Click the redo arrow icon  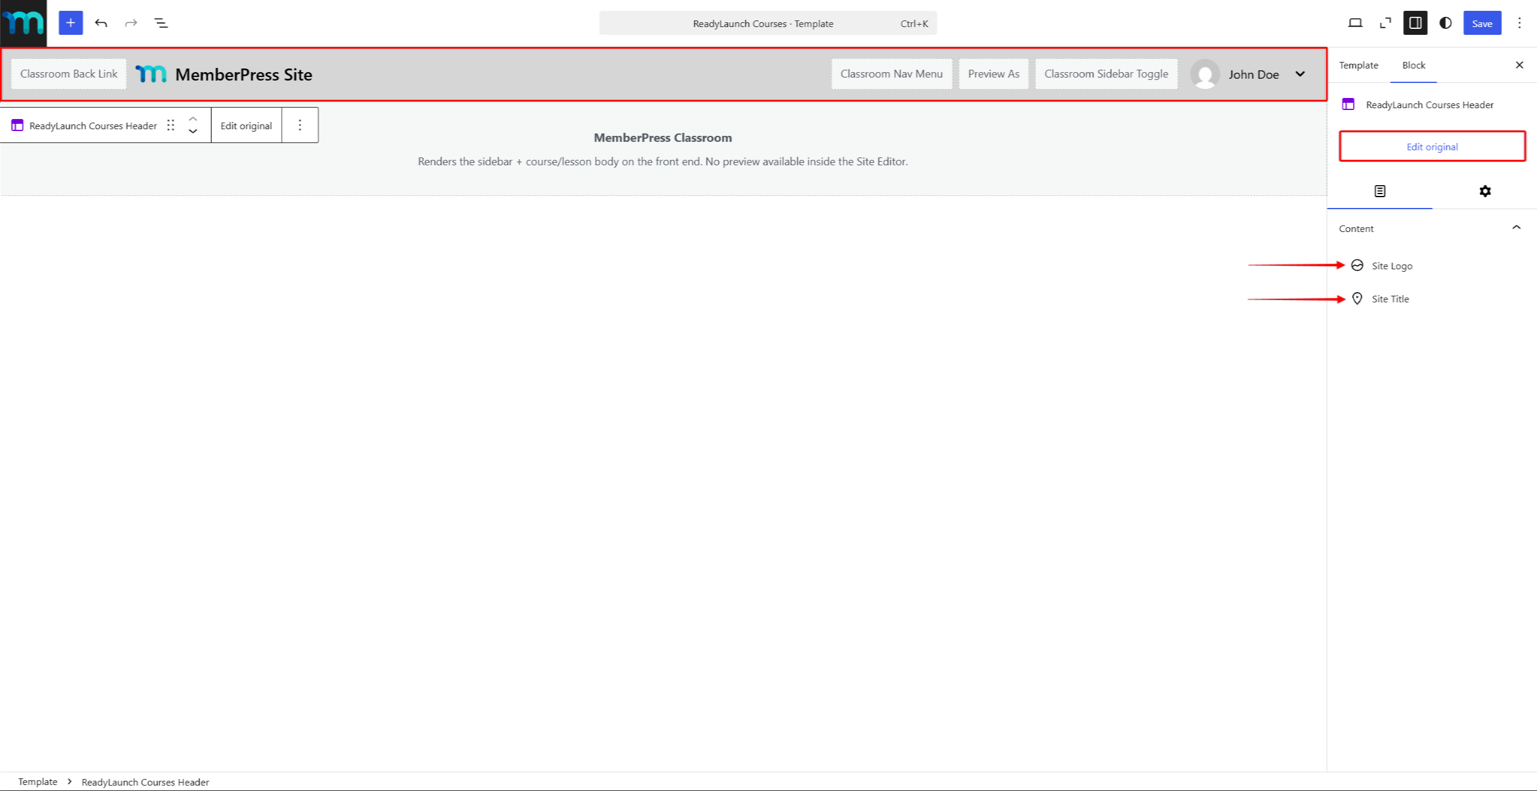[x=131, y=23]
